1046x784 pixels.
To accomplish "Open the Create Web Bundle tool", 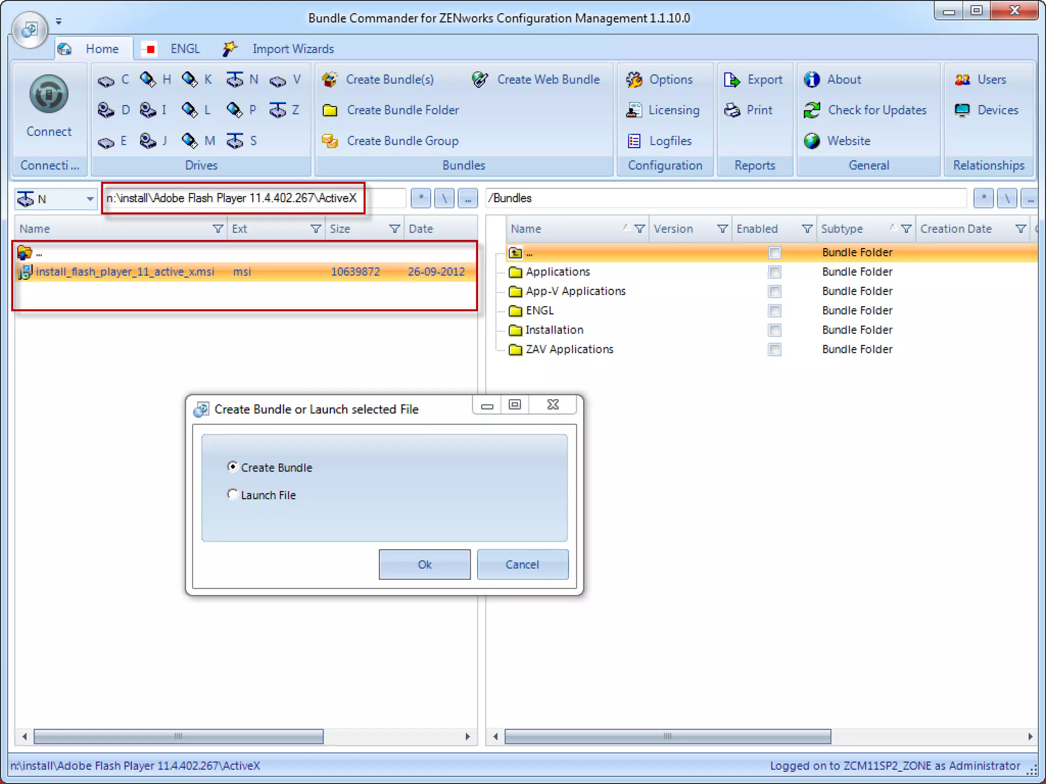I will point(535,80).
